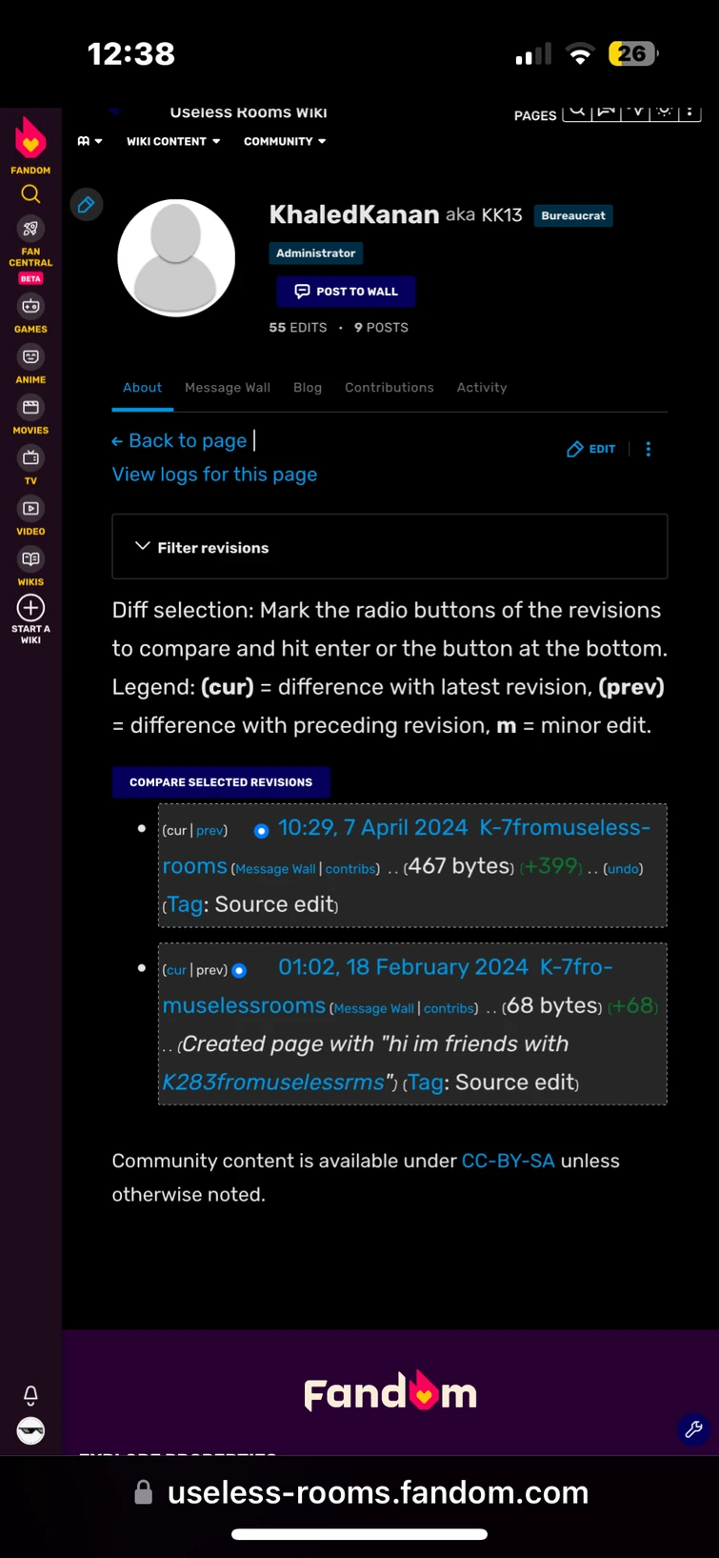
Task: Open notifications bell at bottom of sidebar
Action: click(30, 1395)
